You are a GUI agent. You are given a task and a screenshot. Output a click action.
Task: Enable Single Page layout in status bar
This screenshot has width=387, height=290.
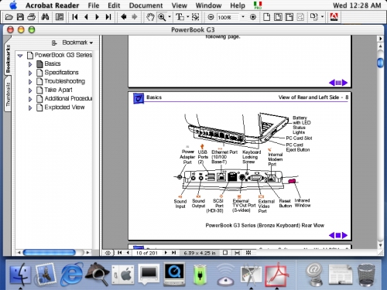point(225,253)
